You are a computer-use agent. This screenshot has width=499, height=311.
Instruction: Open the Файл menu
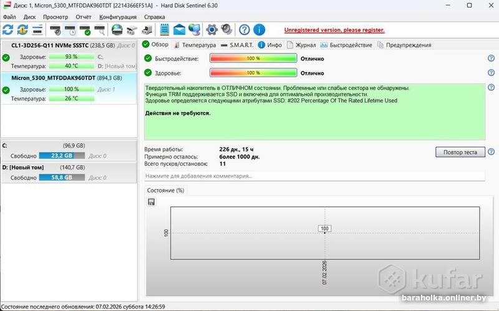point(9,17)
